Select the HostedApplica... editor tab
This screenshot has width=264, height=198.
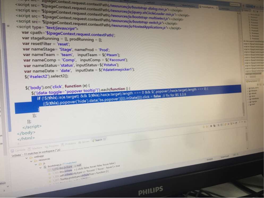[x=208, y=7]
